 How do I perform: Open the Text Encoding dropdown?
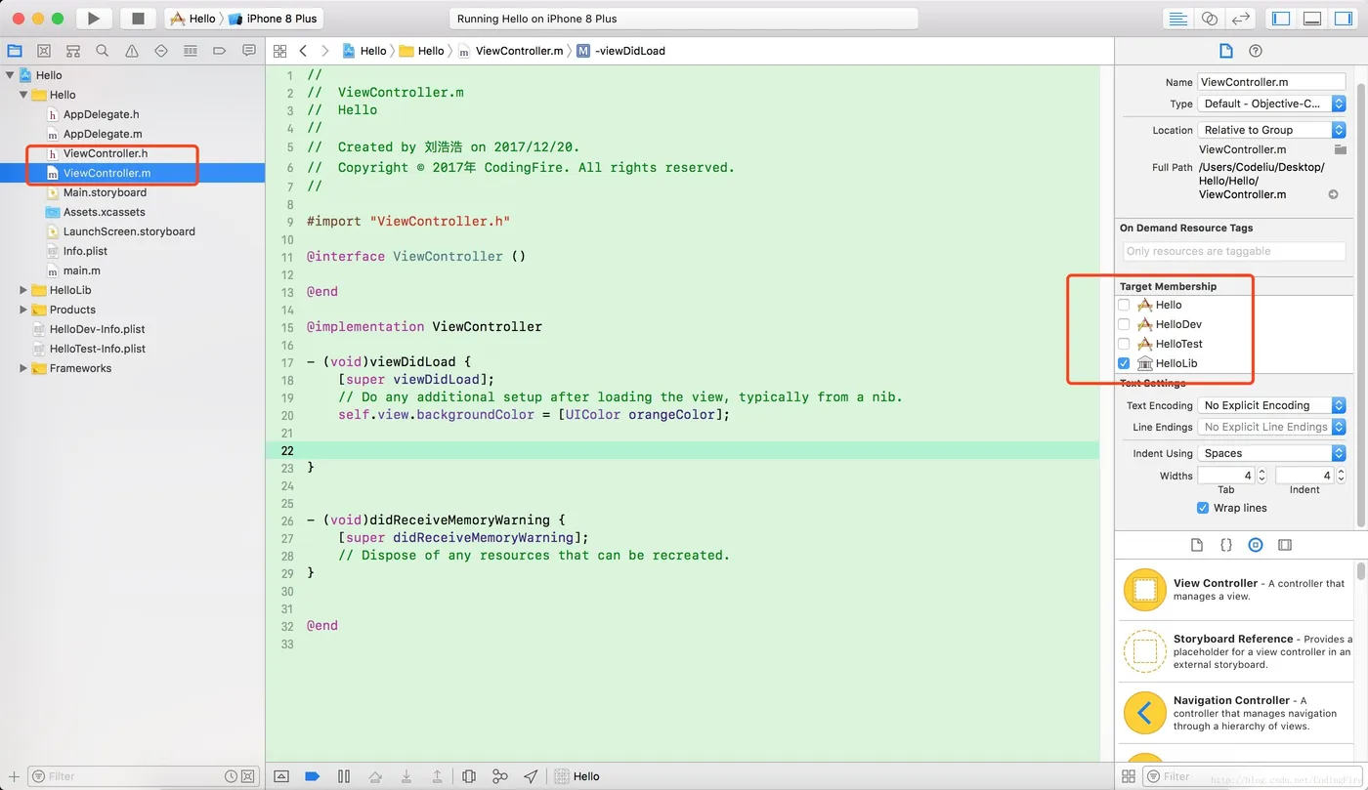coord(1271,405)
